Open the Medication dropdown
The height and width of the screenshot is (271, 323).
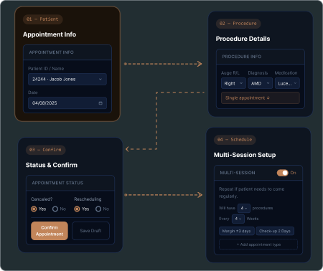pos(287,83)
